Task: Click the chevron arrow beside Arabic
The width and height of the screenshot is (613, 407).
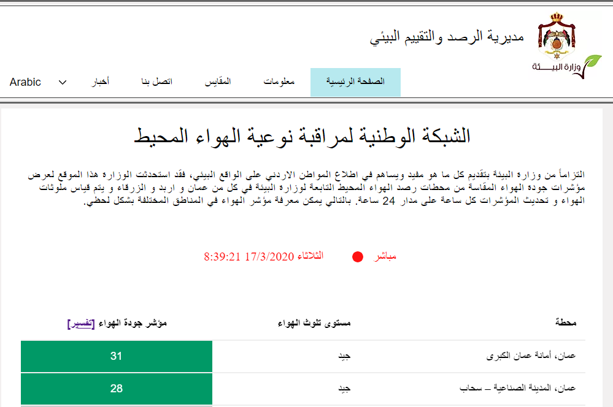Action: click(x=63, y=82)
